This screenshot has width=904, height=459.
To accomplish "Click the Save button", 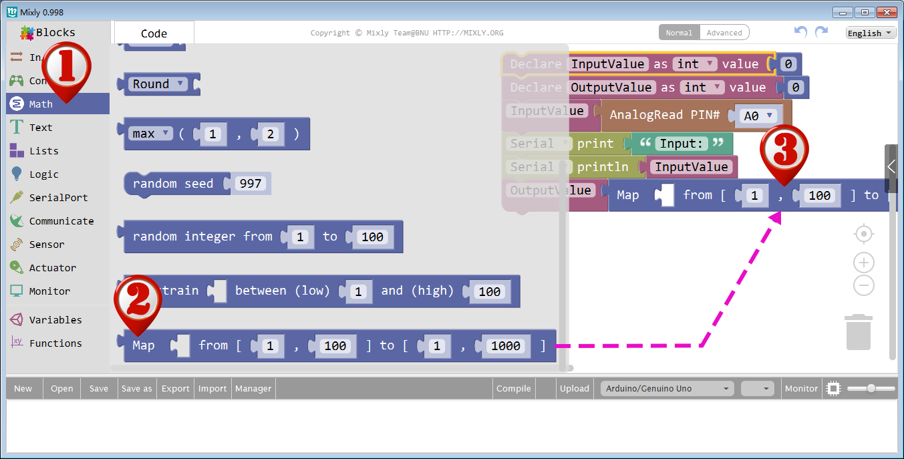I will (x=99, y=389).
